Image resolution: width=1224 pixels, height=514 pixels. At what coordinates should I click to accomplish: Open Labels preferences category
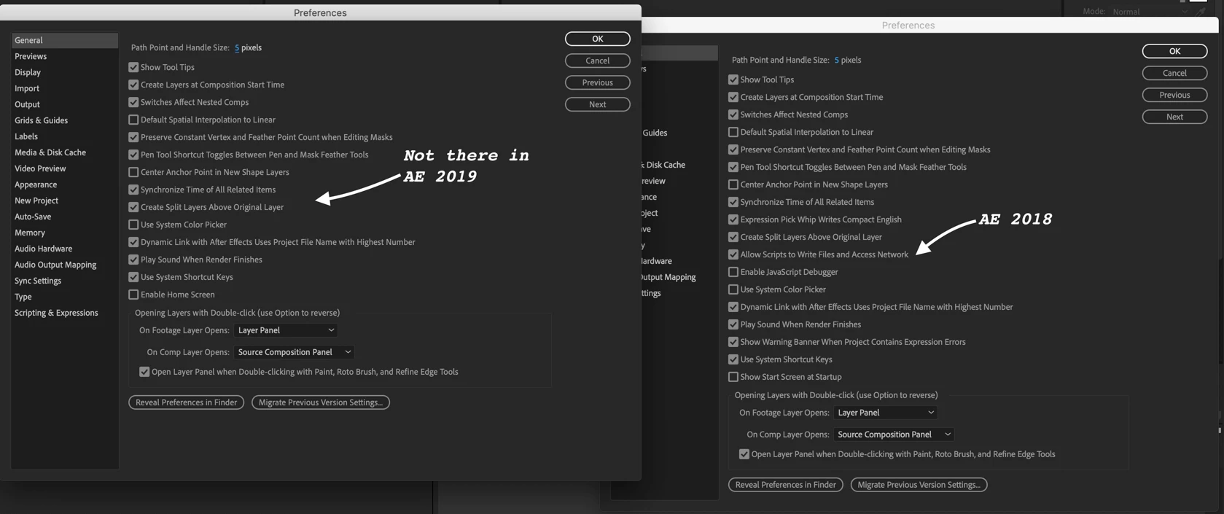click(x=26, y=136)
